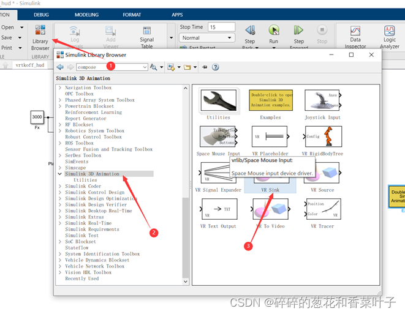
Task: Select Stateflow in the library tree
Action: pyautogui.click(x=77, y=248)
